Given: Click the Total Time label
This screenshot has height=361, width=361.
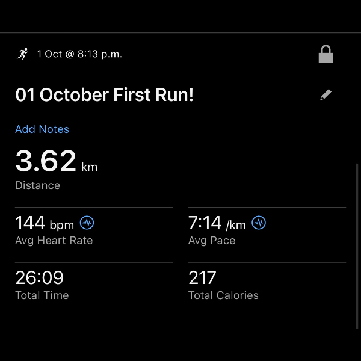Looking at the screenshot, I should [x=42, y=295].
